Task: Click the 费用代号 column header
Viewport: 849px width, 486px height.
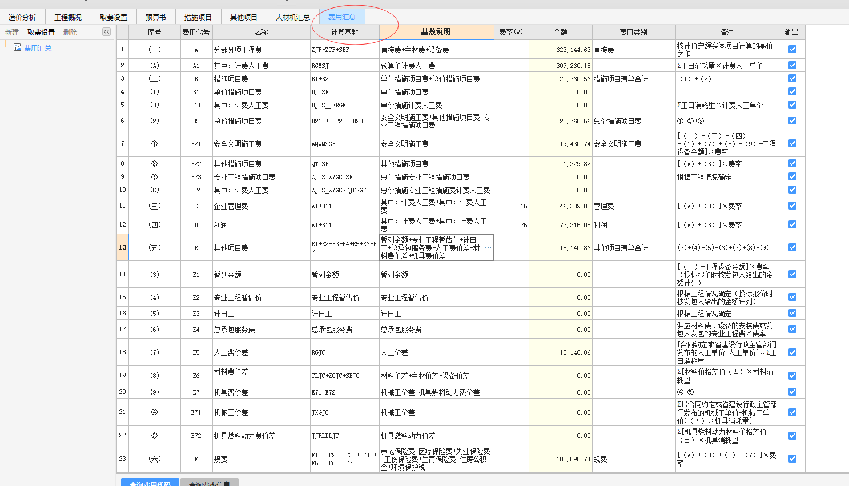Action: point(196,32)
